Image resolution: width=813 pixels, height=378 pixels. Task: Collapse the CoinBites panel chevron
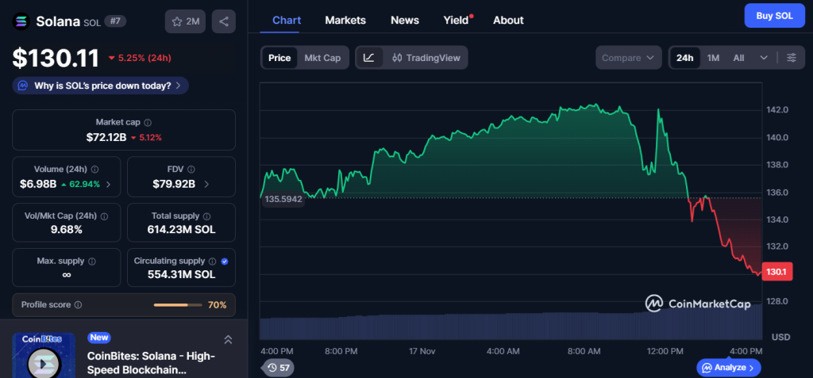coord(228,339)
